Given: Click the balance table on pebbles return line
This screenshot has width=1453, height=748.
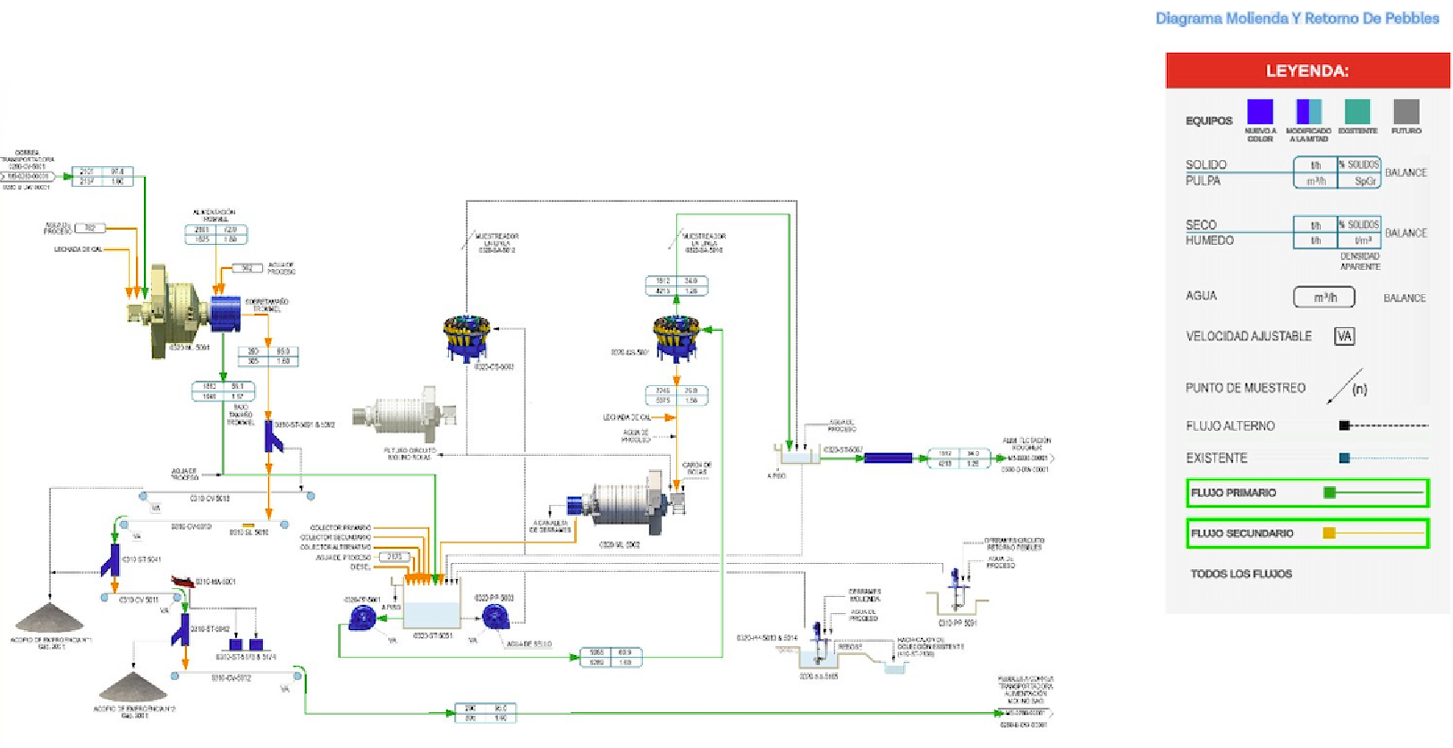Looking at the screenshot, I should point(486,713).
